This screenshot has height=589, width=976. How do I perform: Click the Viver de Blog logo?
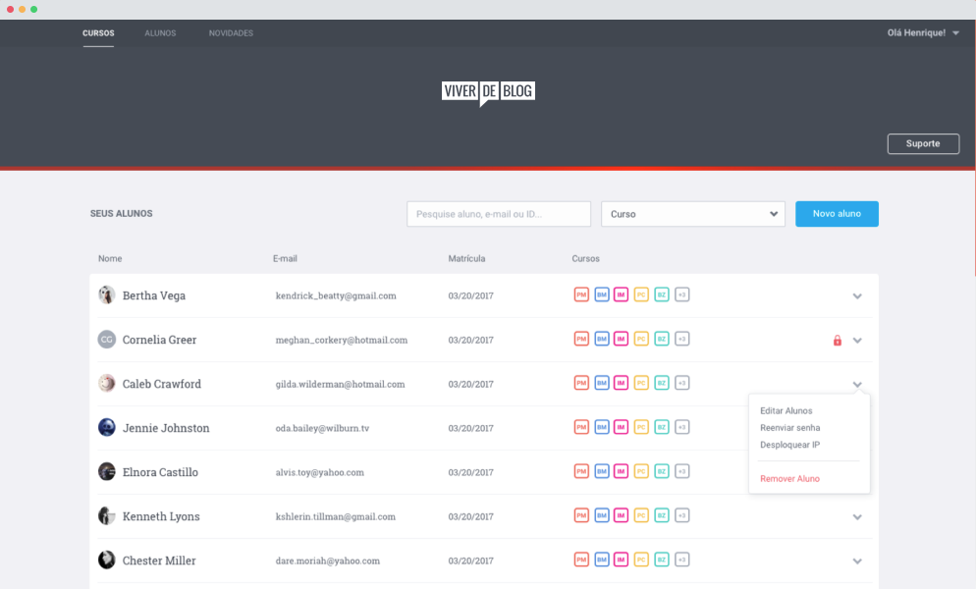coord(488,92)
